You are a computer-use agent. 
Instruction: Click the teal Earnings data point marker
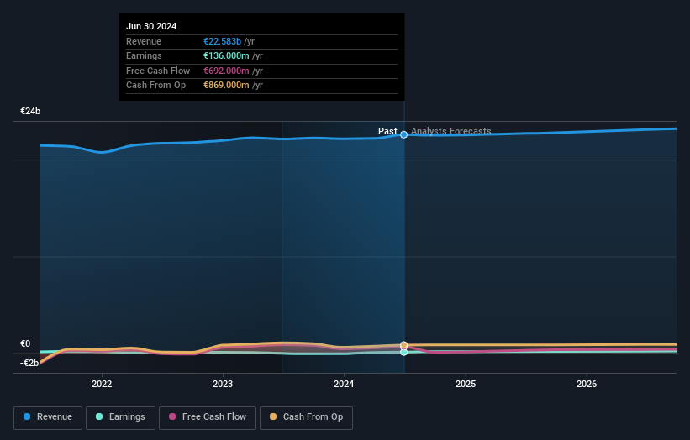click(403, 352)
